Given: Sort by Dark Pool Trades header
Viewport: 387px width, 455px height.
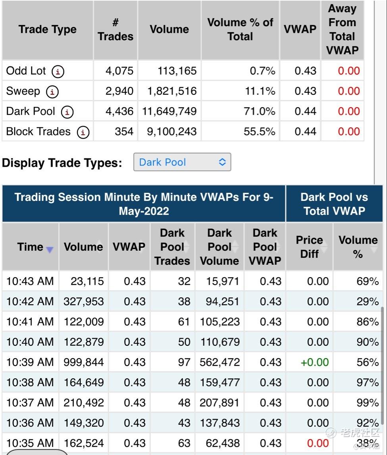Looking at the screenshot, I should 172,247.
